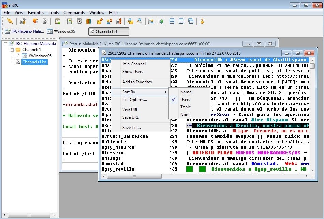The width and height of the screenshot is (324, 219).
Task: Select #Chueca_Barcelona channel row
Action: [205, 136]
